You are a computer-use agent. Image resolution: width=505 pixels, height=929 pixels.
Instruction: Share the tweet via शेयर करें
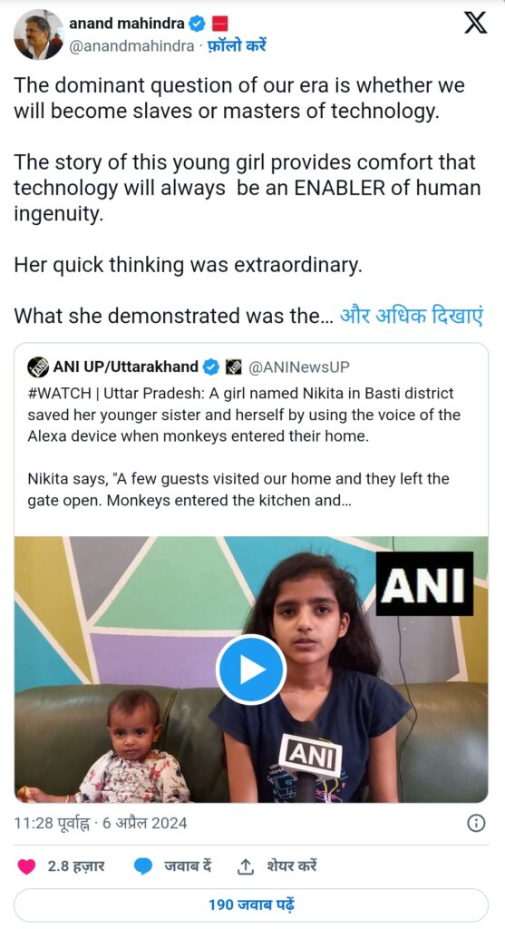coord(277,866)
